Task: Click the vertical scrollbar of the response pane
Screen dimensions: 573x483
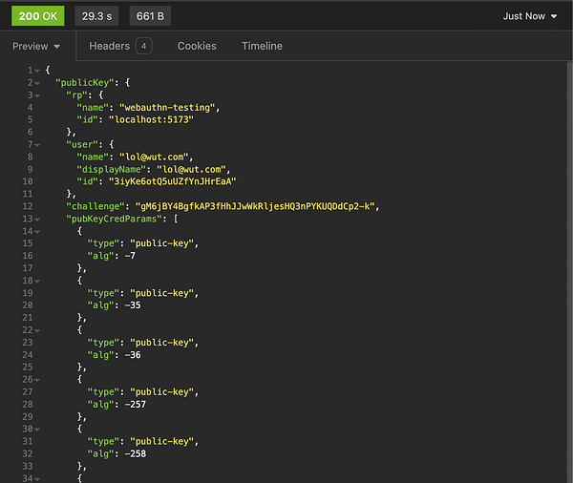Action: point(569,272)
